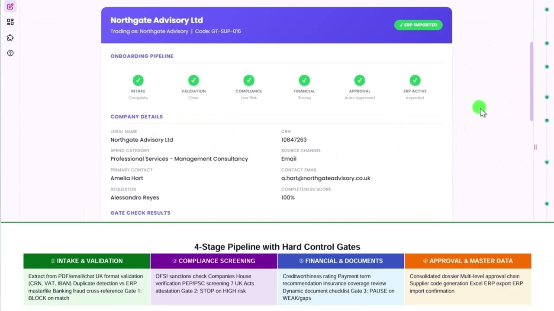Click the ERP Imported status badge

[418, 25]
